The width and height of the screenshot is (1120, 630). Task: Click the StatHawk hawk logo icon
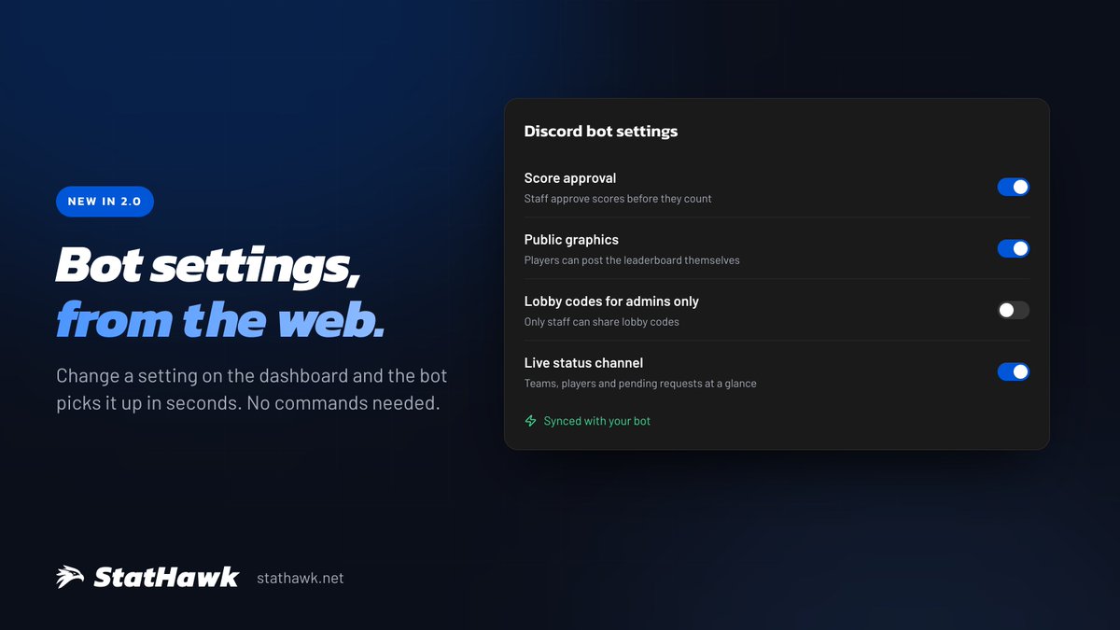coord(70,578)
